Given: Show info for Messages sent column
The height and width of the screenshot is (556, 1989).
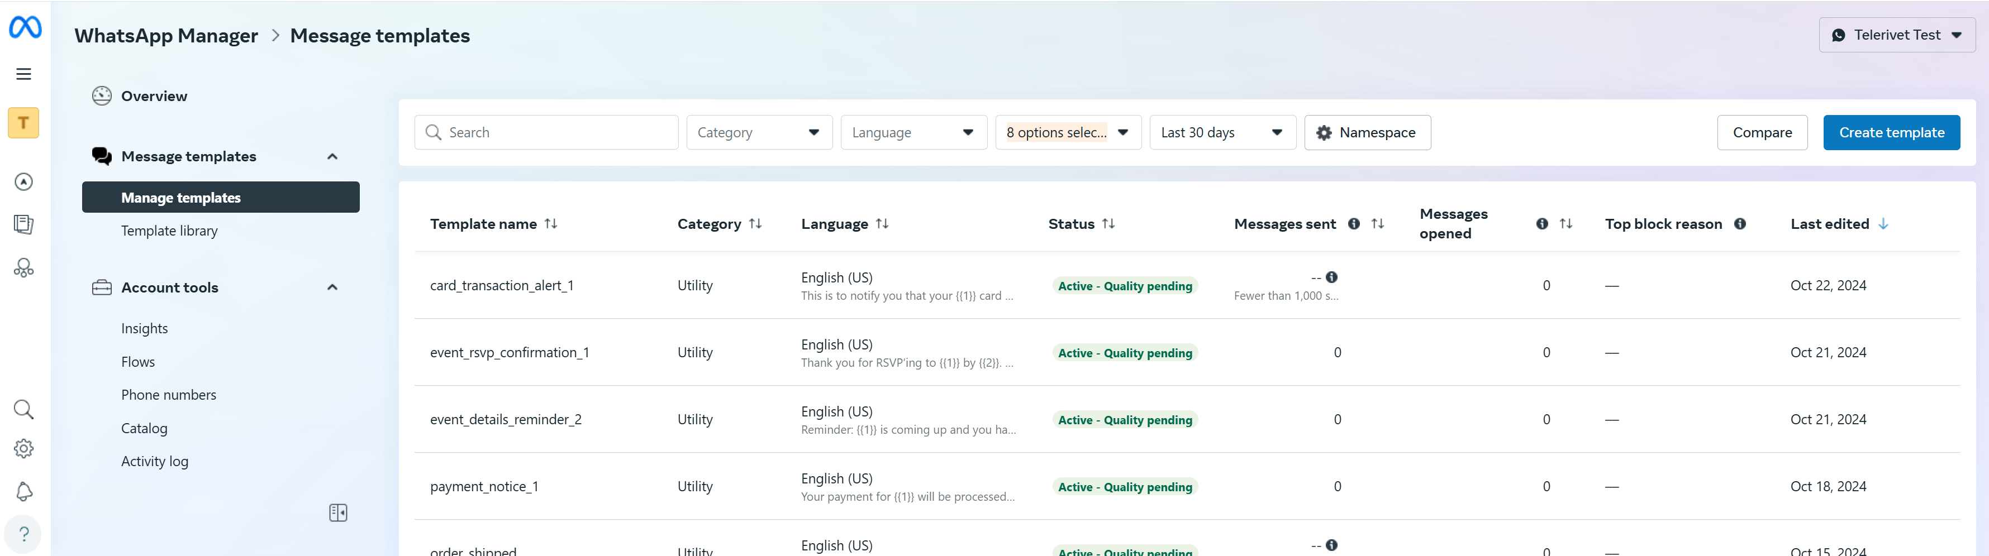Looking at the screenshot, I should click(1354, 224).
